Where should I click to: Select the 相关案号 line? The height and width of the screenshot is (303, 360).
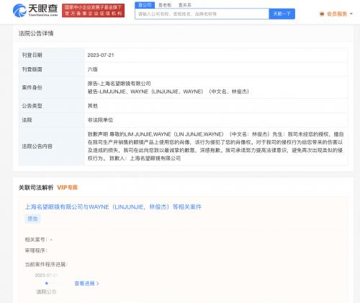point(39,240)
